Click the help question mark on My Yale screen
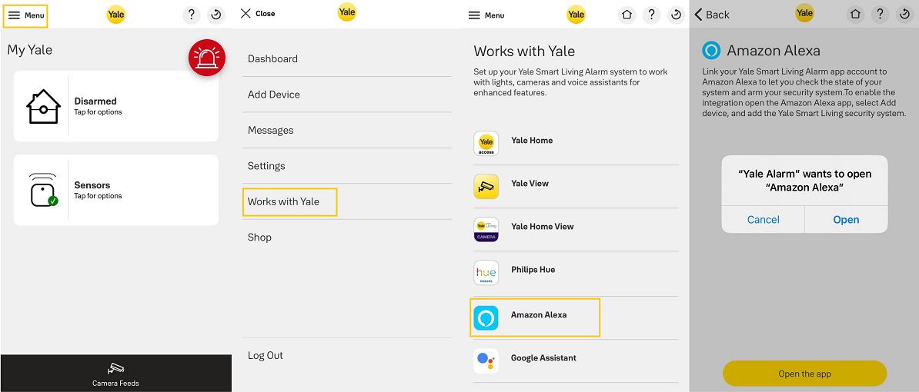Screen dimensions: 919x392 [x=191, y=15]
